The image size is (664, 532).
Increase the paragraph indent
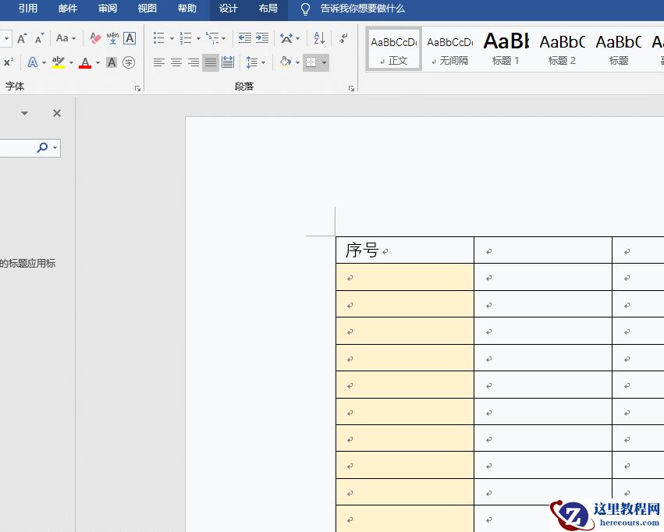(x=262, y=38)
